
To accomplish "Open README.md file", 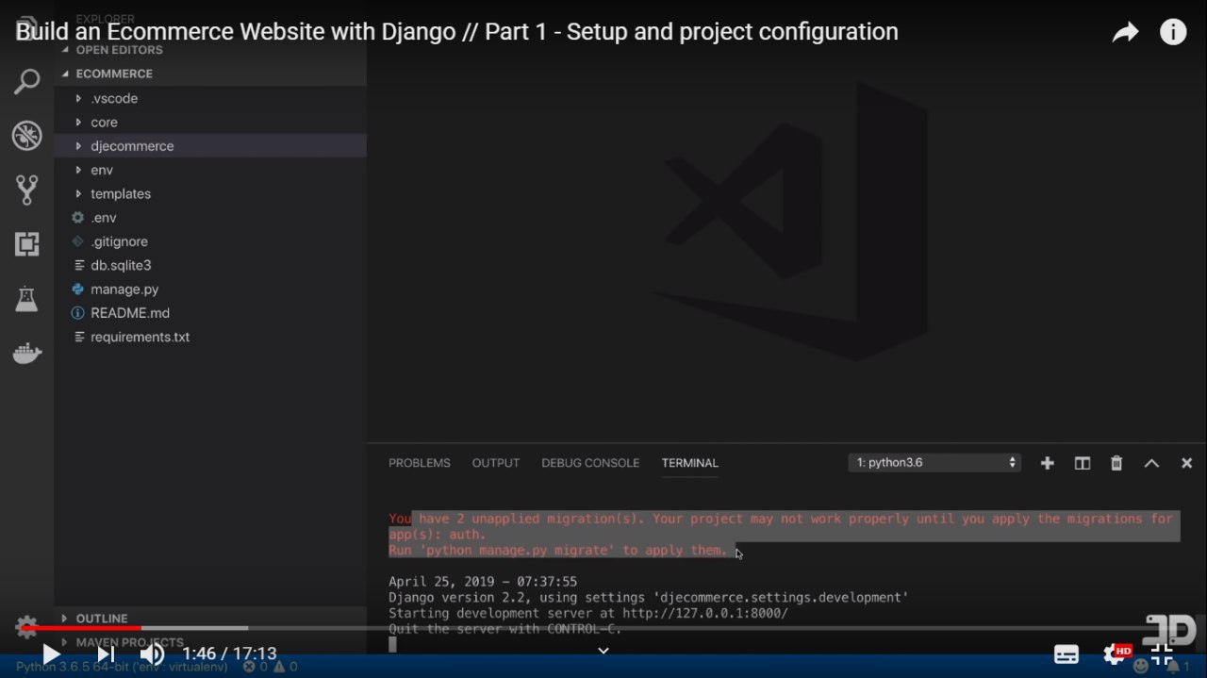I will [209, 313].
